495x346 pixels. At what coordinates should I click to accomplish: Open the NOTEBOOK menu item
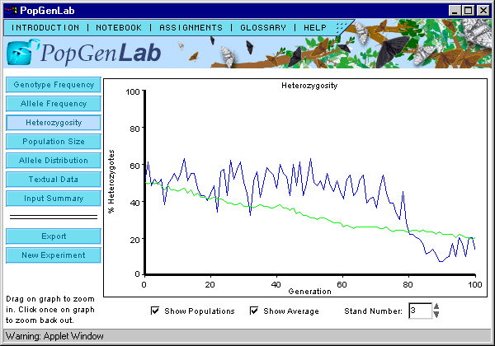[119, 28]
